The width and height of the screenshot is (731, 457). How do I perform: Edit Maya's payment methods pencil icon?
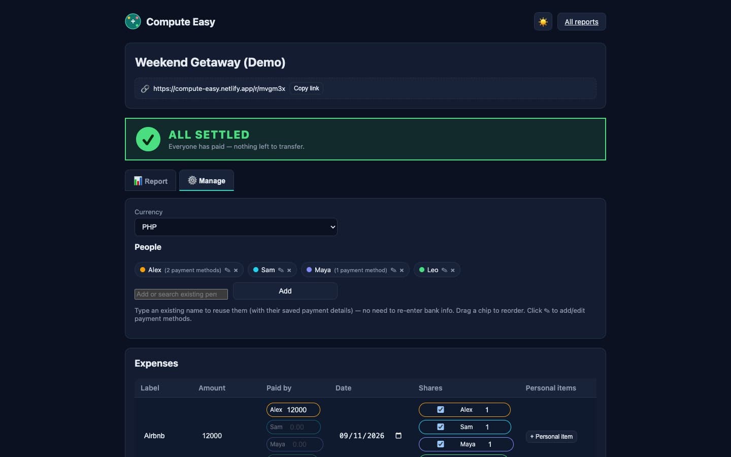[x=393, y=270]
